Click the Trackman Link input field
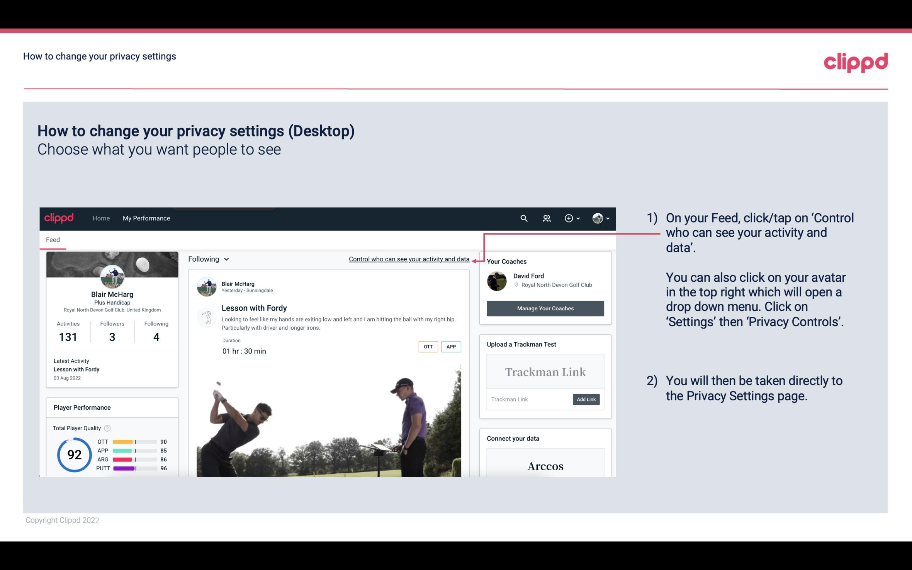This screenshot has width=912, height=570. tap(529, 399)
